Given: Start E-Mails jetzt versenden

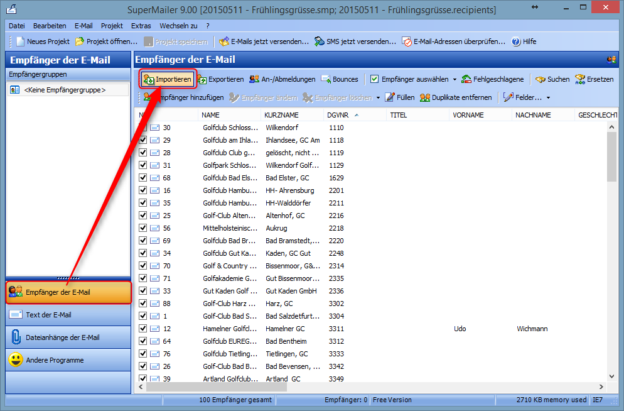Looking at the screenshot, I should [223, 42].
